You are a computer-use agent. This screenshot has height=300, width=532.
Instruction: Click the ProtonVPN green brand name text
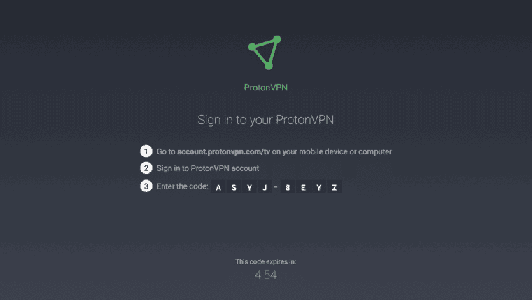(x=266, y=88)
